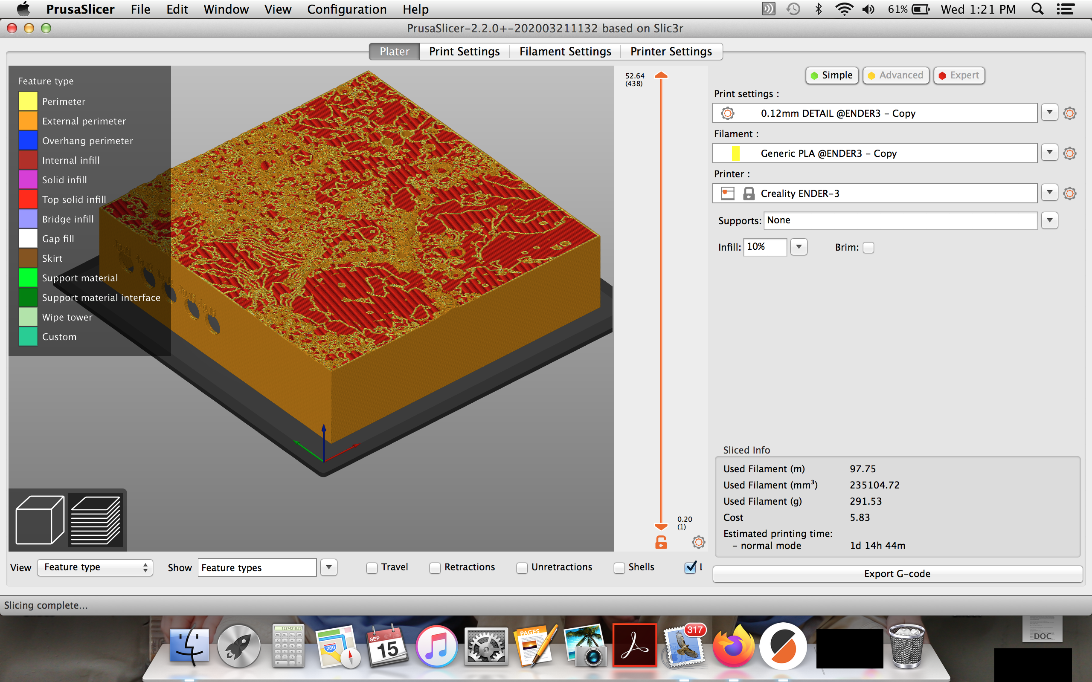
Task: Edit filament preset gear icon
Action: pyautogui.click(x=1069, y=153)
